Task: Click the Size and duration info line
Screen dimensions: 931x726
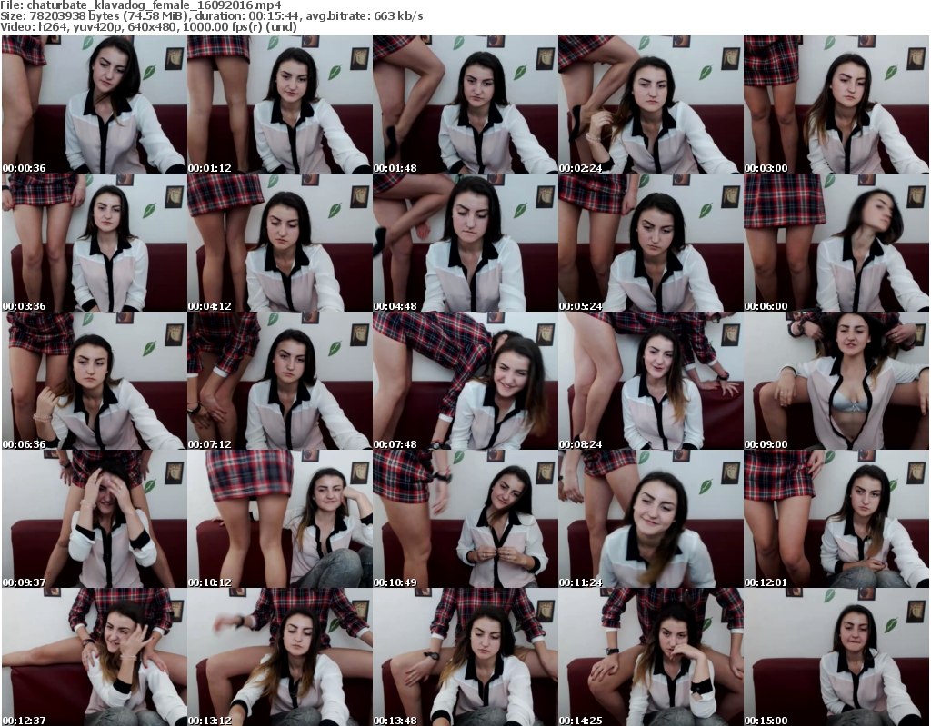Action: [x=211, y=16]
